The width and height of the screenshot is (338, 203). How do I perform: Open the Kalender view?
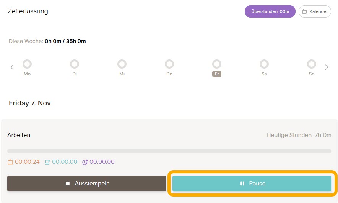315,11
